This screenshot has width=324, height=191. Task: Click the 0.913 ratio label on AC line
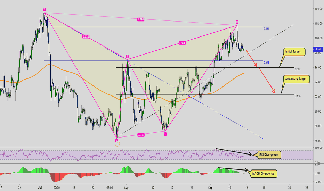point(141,135)
